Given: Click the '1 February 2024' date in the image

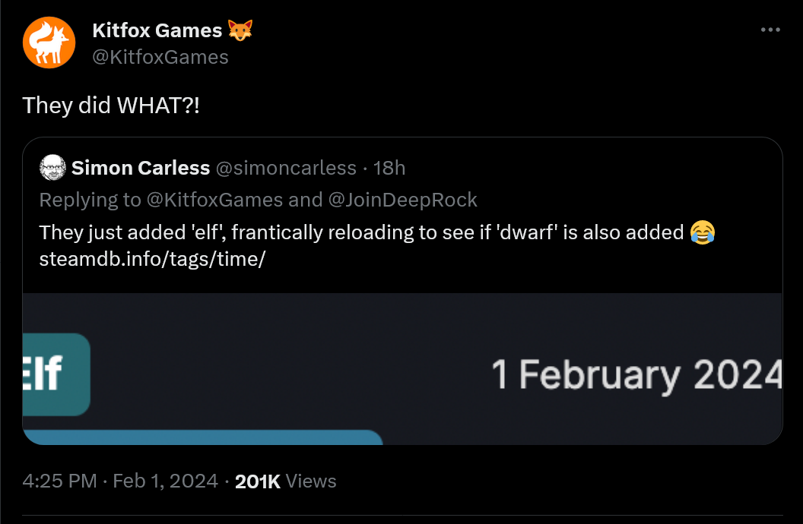Looking at the screenshot, I should click(636, 372).
